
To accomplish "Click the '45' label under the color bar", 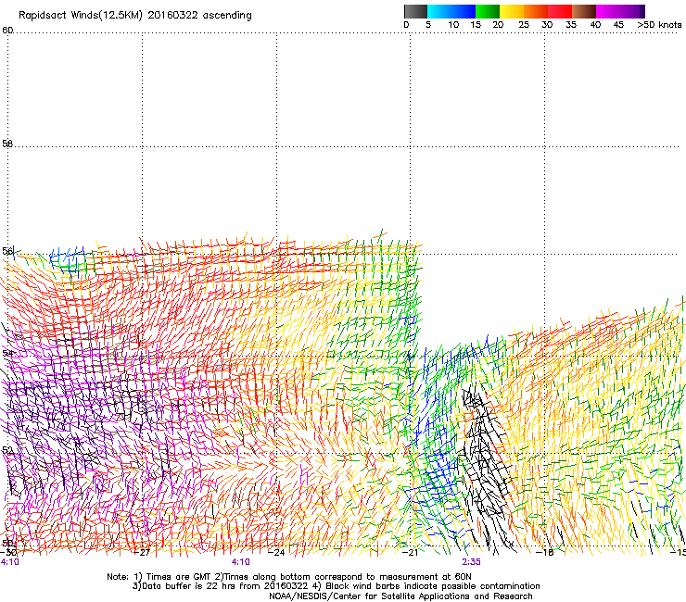I will 618,25.
